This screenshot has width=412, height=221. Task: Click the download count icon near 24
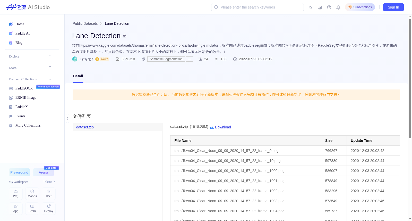click(x=200, y=59)
